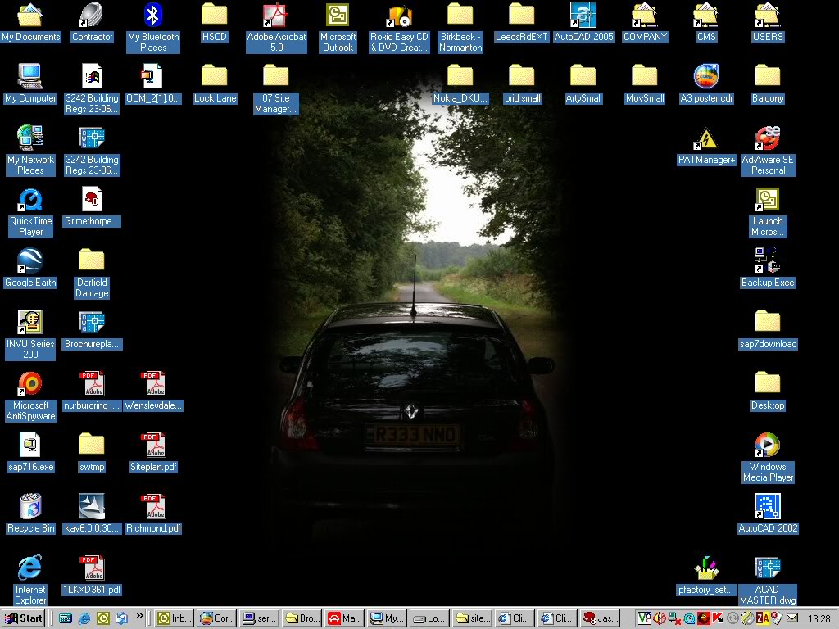Switch to the Jas... taskbar window
The height and width of the screenshot is (629, 839).
[x=601, y=618]
